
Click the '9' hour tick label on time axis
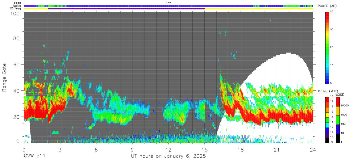click(x=132, y=150)
